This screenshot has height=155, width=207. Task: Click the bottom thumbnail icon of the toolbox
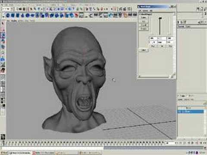pyautogui.click(x=3, y=137)
